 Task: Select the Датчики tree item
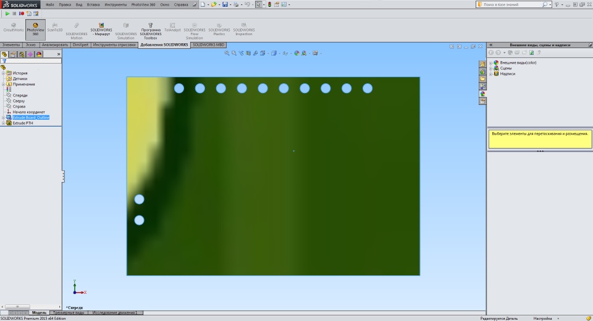[x=20, y=78]
